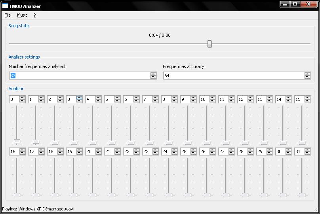Click the band 1 vertical slider handle
Image resolution: width=320 pixels, height=214 pixels.
pyautogui.click(x=36, y=142)
